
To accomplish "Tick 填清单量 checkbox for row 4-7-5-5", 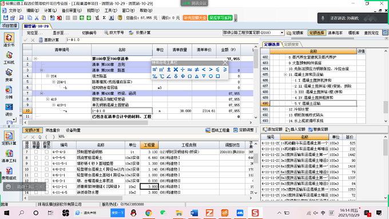I will click(36, 157).
